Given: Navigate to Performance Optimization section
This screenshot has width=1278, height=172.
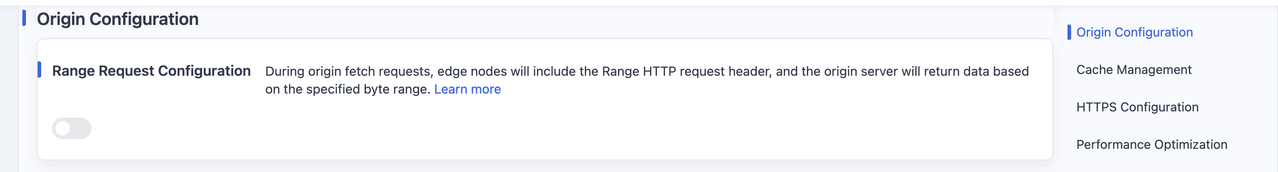Looking at the screenshot, I should pyautogui.click(x=1151, y=145).
